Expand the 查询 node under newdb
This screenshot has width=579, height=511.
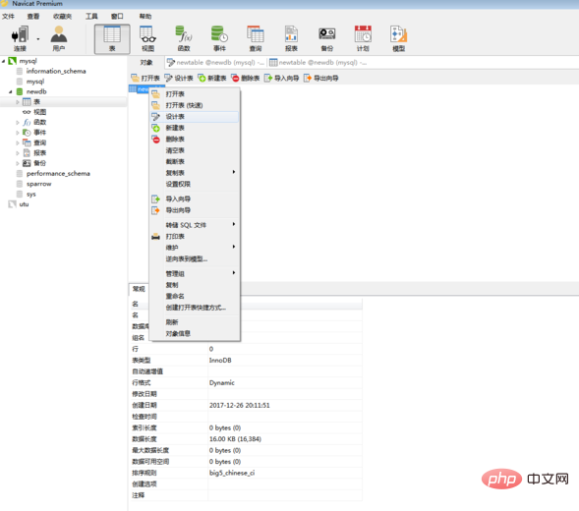18,142
